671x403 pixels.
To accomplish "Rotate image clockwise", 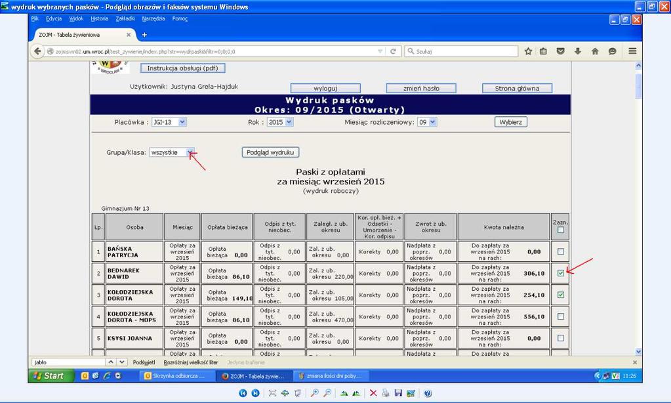I will [344, 392].
